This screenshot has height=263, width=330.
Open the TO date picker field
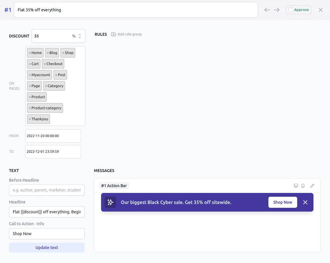[53, 151]
